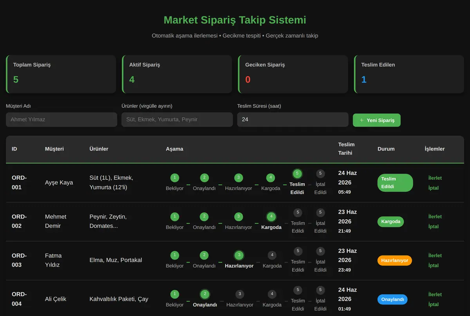Cancel order ORD-002 via İptal
470x316 pixels.
[x=433, y=226]
